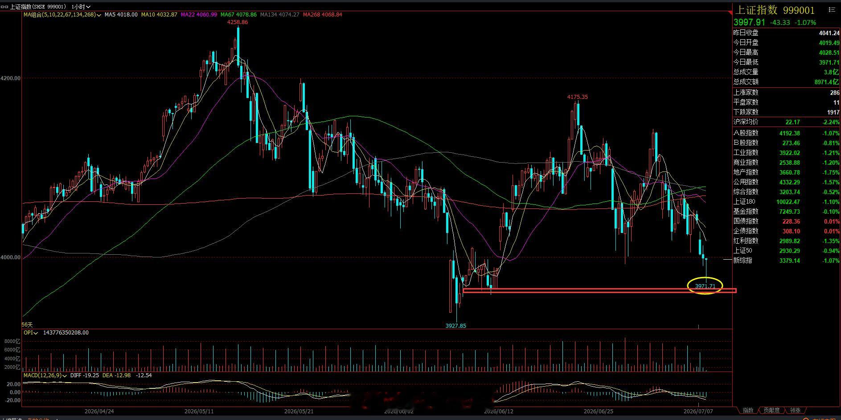841x420 pixels.
Task: Open the 企债指数 row
Action: [x=787, y=231]
